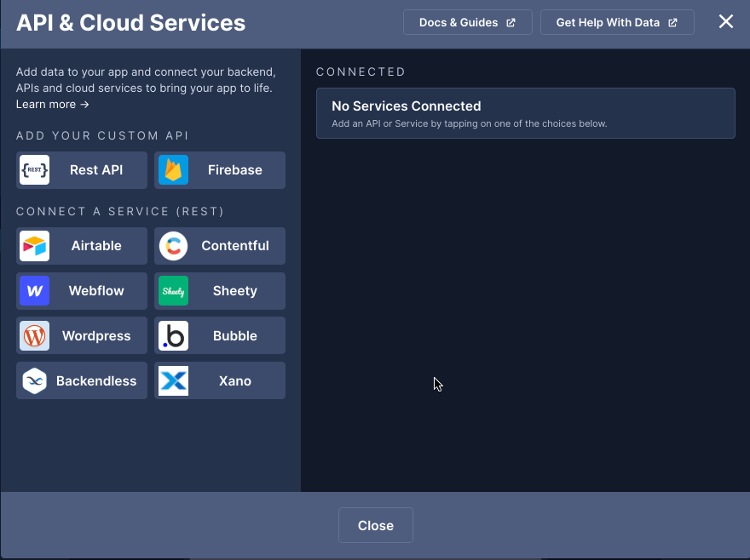Select the Backendless label

click(x=96, y=380)
